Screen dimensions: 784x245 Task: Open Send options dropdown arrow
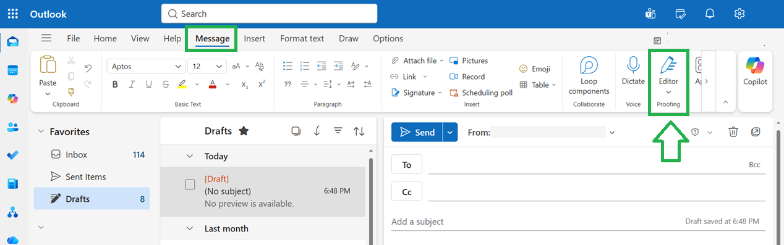click(450, 132)
